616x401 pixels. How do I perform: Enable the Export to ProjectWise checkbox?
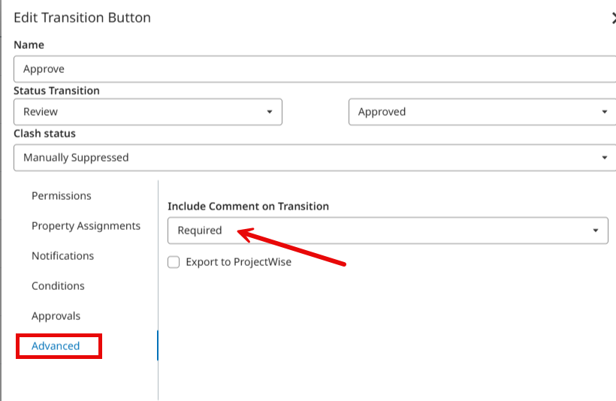(x=174, y=262)
